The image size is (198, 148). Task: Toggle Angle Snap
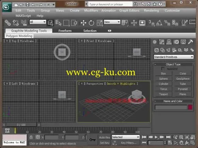159,23
